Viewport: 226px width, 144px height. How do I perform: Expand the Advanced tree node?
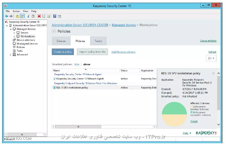click(10, 55)
